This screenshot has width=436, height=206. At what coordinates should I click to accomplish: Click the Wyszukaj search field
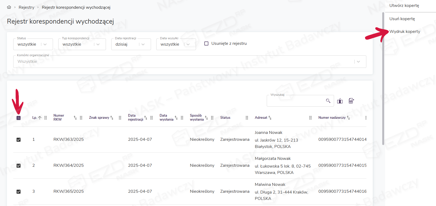[x=295, y=101]
